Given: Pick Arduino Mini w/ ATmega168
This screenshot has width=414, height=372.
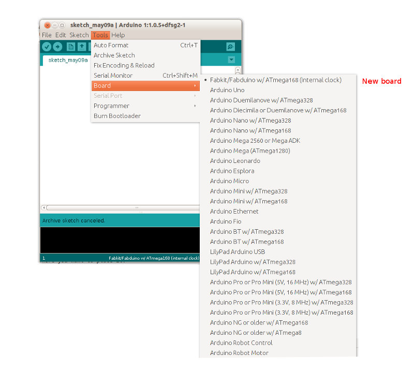Looking at the screenshot, I should [278, 201].
